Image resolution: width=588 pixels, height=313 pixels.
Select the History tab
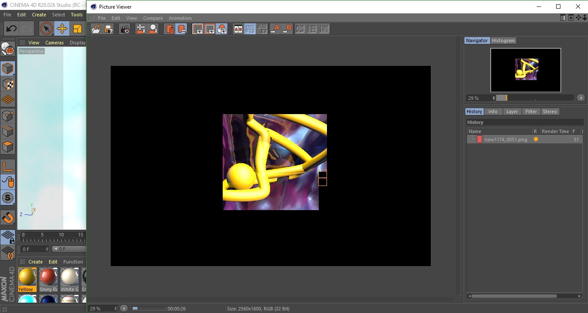pos(474,112)
